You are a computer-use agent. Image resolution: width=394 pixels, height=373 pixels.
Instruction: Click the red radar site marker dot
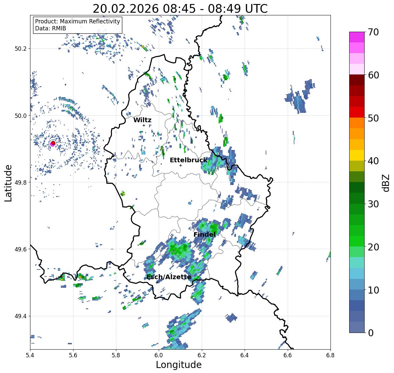click(53, 143)
